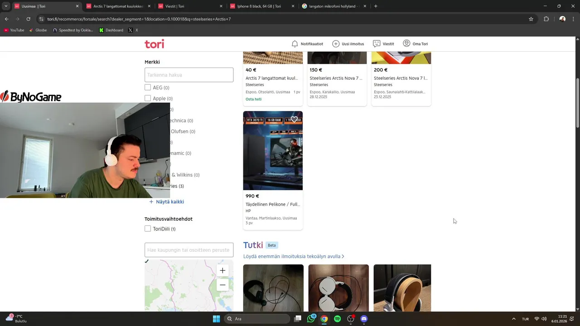580x326 pixels.
Task: Open X bookmark
Action: pos(133,30)
